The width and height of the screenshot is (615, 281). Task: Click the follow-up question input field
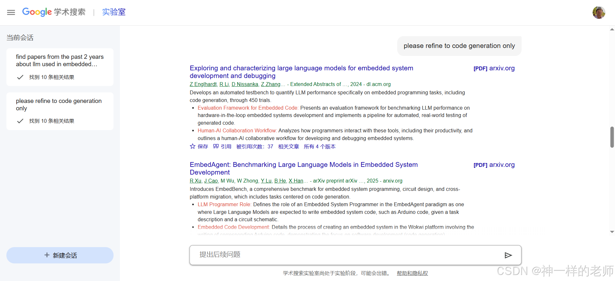tap(355, 255)
